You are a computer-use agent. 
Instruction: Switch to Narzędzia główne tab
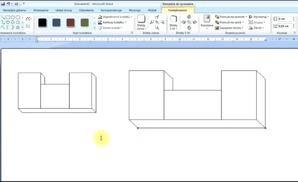coord(14,10)
